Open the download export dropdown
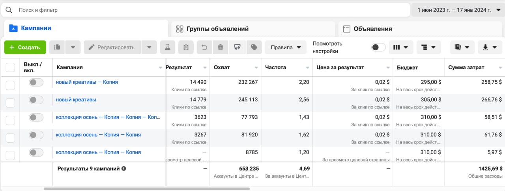The height and width of the screenshot is (191, 505). pos(490,47)
